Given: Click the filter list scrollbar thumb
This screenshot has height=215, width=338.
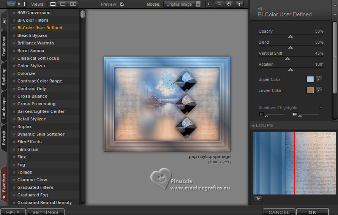Looking at the screenshot, I should point(82,14).
